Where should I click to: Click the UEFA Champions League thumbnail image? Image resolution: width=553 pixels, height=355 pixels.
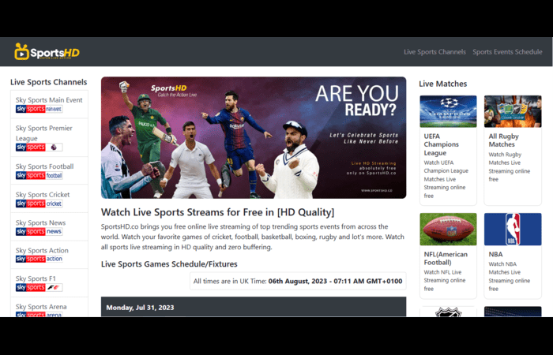coord(448,111)
